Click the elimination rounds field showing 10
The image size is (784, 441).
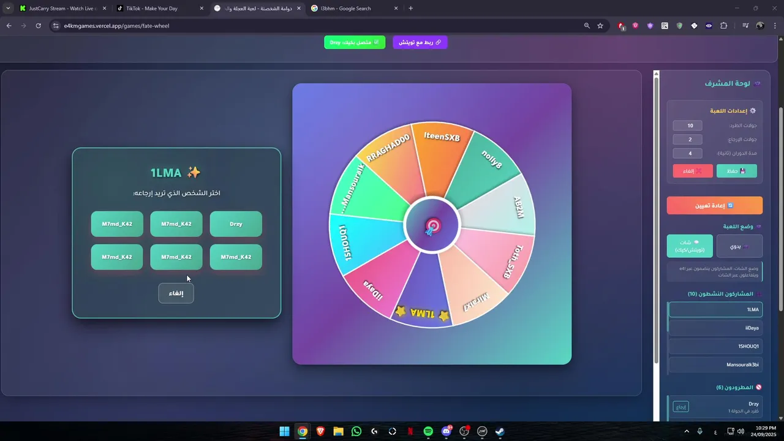687,126
